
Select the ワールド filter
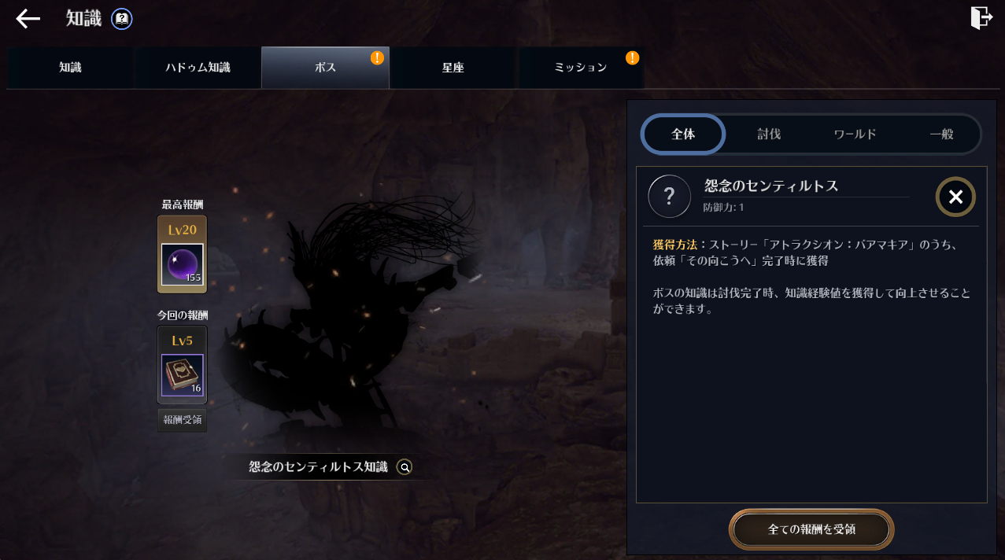coord(855,134)
